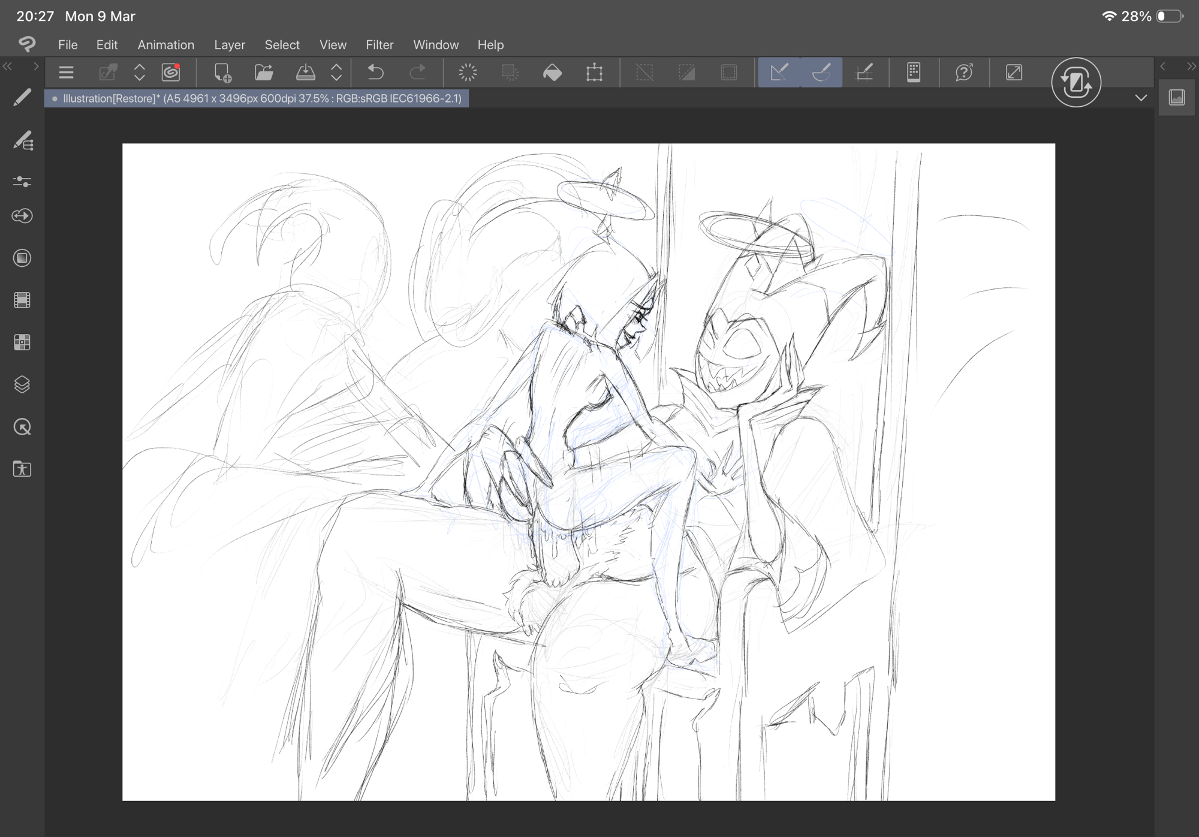Open the Clip Studio launcher icon
This screenshot has height=837, width=1199.
[x=171, y=73]
